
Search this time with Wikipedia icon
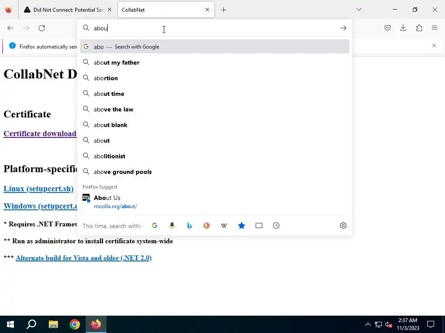pos(224,225)
